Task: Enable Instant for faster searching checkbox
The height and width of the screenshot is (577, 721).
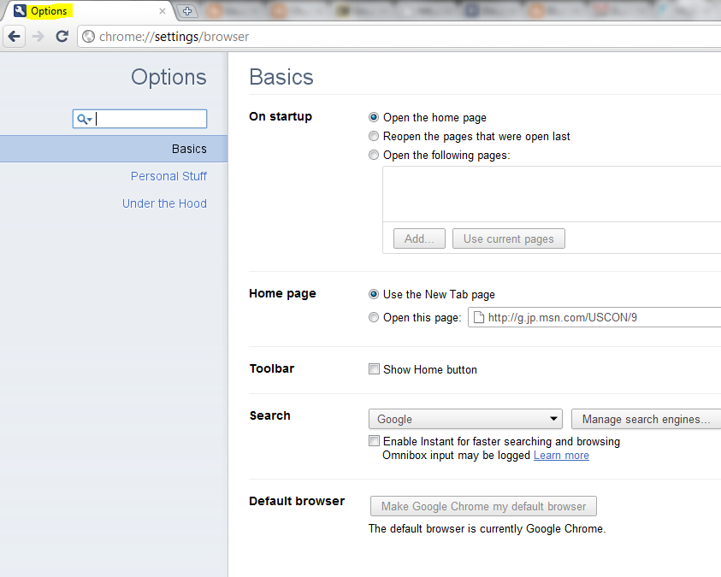Action: (x=374, y=441)
